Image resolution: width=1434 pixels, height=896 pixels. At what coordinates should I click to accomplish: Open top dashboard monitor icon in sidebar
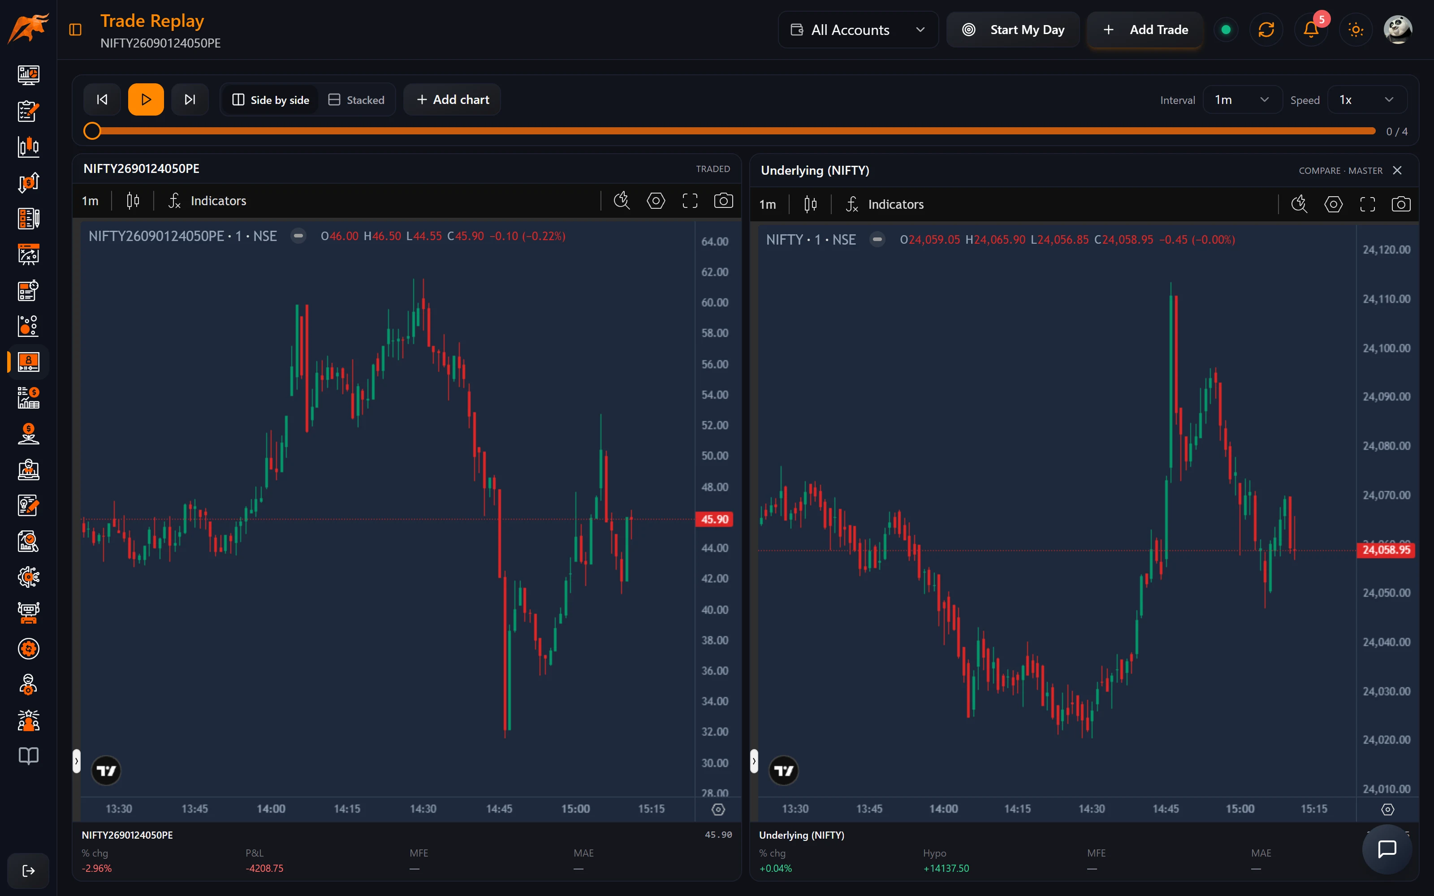click(28, 75)
